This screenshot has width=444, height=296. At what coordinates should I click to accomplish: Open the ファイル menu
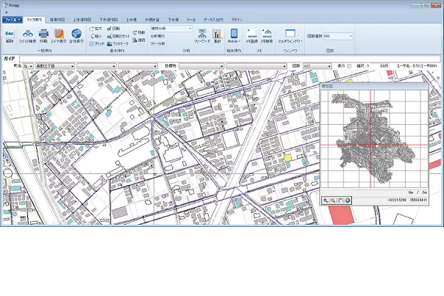pyautogui.click(x=12, y=20)
